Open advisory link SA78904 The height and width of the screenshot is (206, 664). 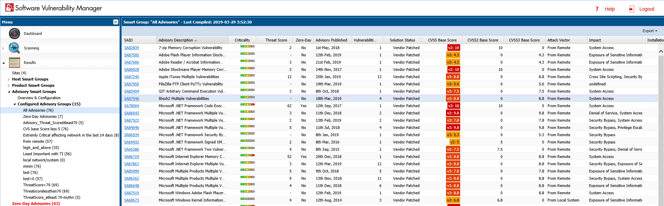pos(131,106)
